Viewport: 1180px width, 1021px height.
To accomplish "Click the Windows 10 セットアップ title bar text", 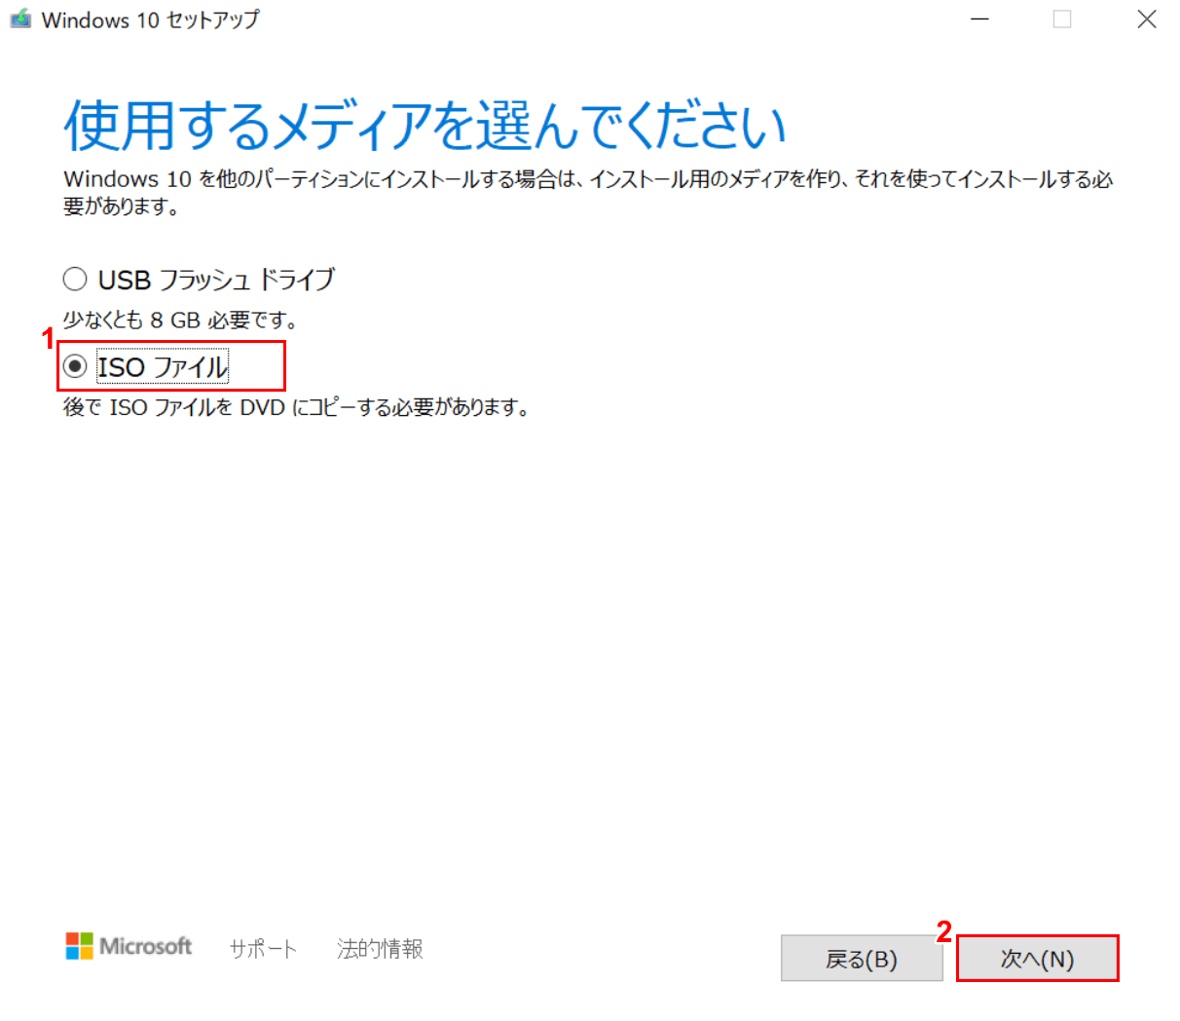I will 151,19.
